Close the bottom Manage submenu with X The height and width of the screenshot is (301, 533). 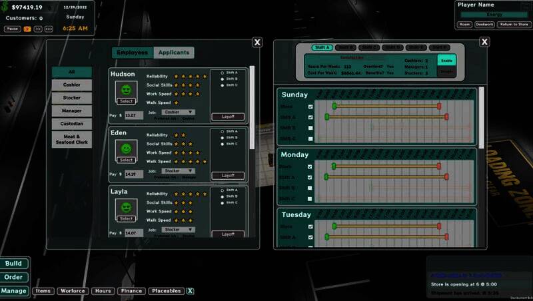(x=190, y=291)
